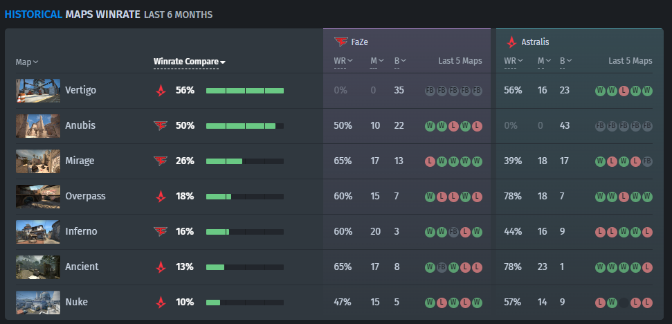Click first L badge in Astralis Inferno row

click(600, 233)
